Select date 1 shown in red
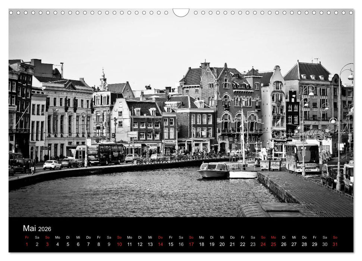This screenshot has height=261, width=362. (x=26, y=245)
